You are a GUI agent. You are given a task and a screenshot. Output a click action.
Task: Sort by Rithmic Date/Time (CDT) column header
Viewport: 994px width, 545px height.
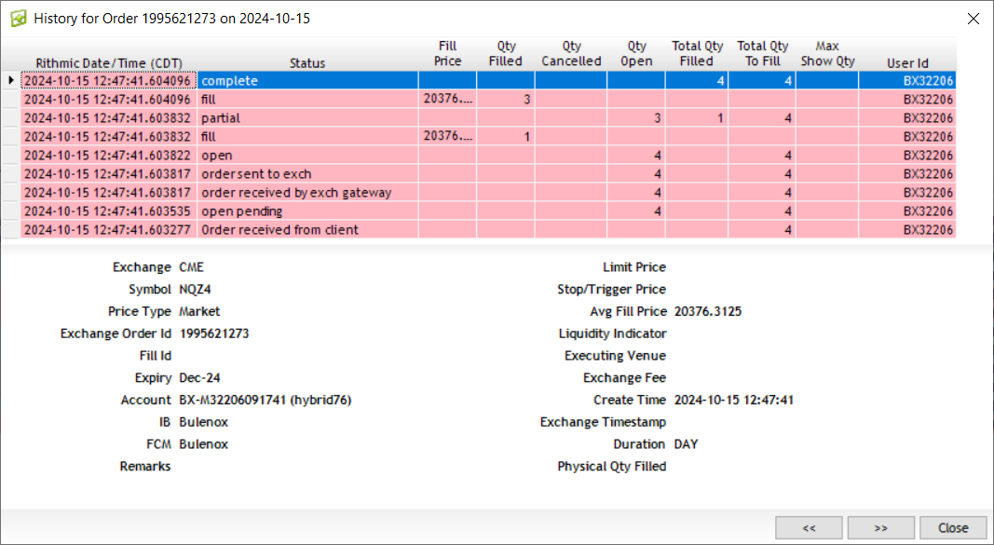(x=109, y=63)
